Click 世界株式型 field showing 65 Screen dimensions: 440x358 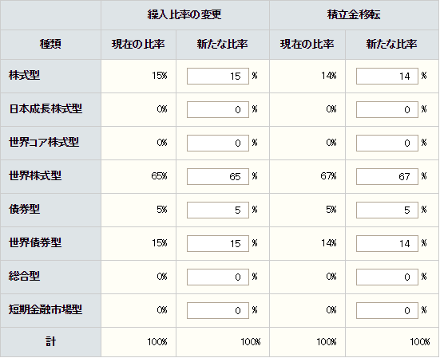(218, 176)
